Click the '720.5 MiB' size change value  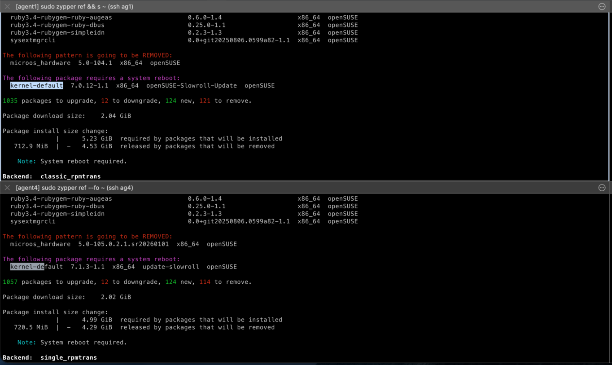pos(31,327)
